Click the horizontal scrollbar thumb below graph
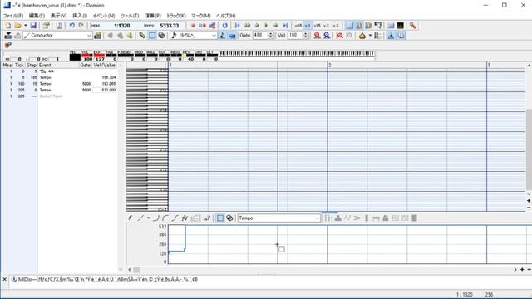532x299 pixels. (136, 269)
